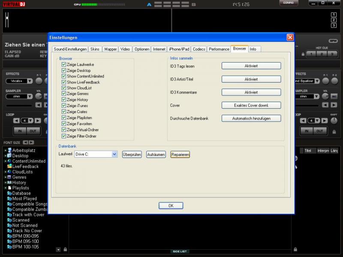Click the lock icon below the folder list

(x=65, y=249)
